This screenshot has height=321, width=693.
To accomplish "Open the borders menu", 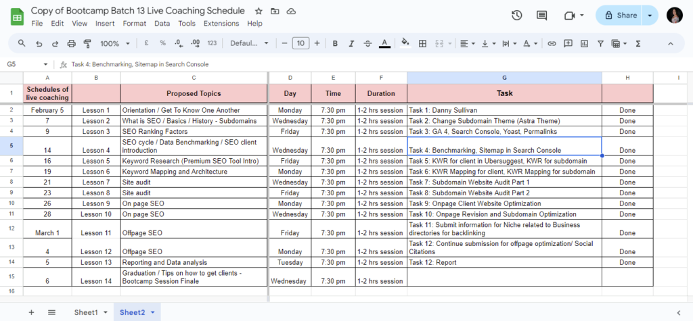I will (x=422, y=43).
